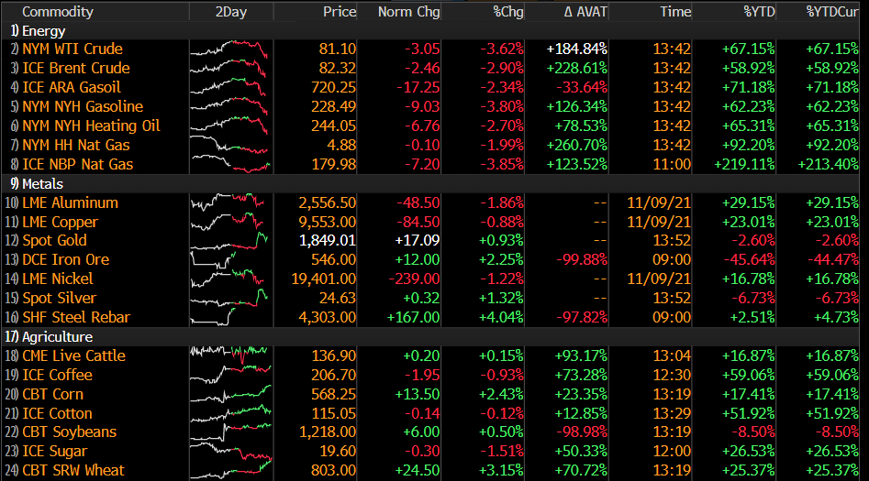Sort by the Price column header
Screen dimensions: 869x481
[340, 12]
